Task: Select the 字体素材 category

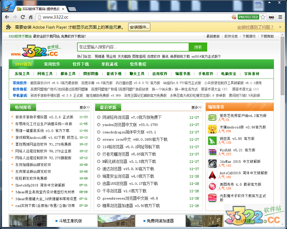Action: tap(252, 74)
